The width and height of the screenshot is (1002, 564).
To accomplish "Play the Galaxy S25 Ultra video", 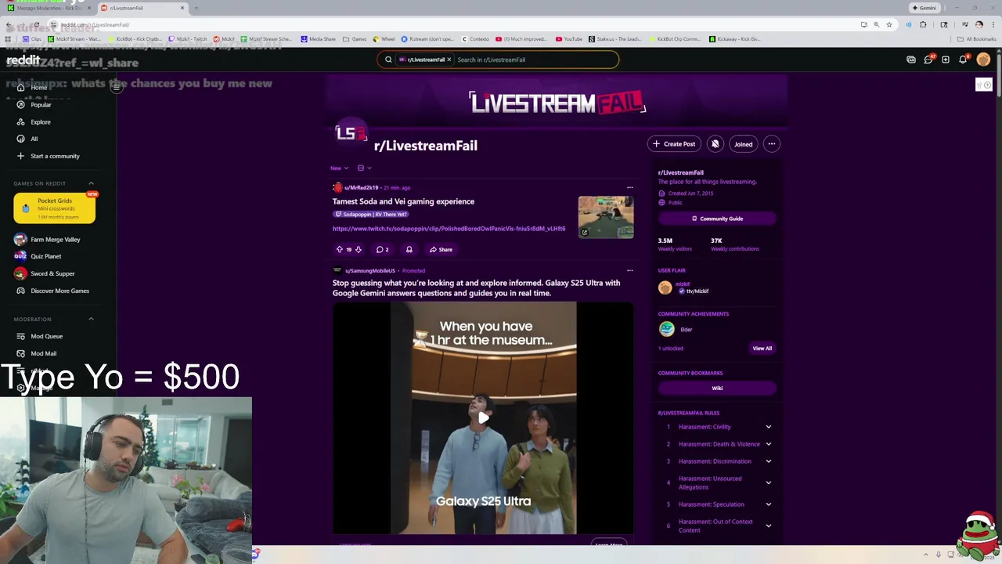I will coord(484,418).
